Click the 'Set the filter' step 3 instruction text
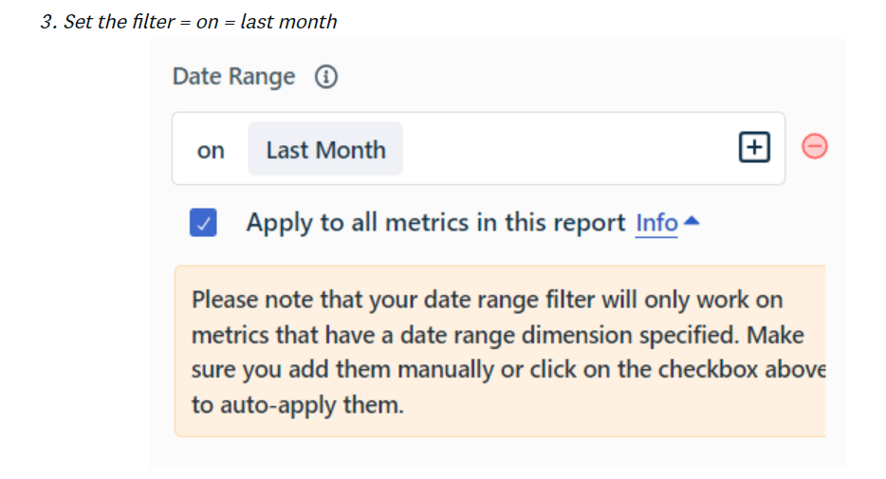 189,22
